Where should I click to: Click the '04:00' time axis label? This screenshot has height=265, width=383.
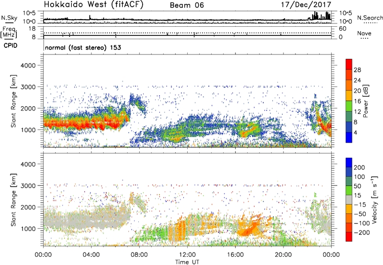[91, 255]
